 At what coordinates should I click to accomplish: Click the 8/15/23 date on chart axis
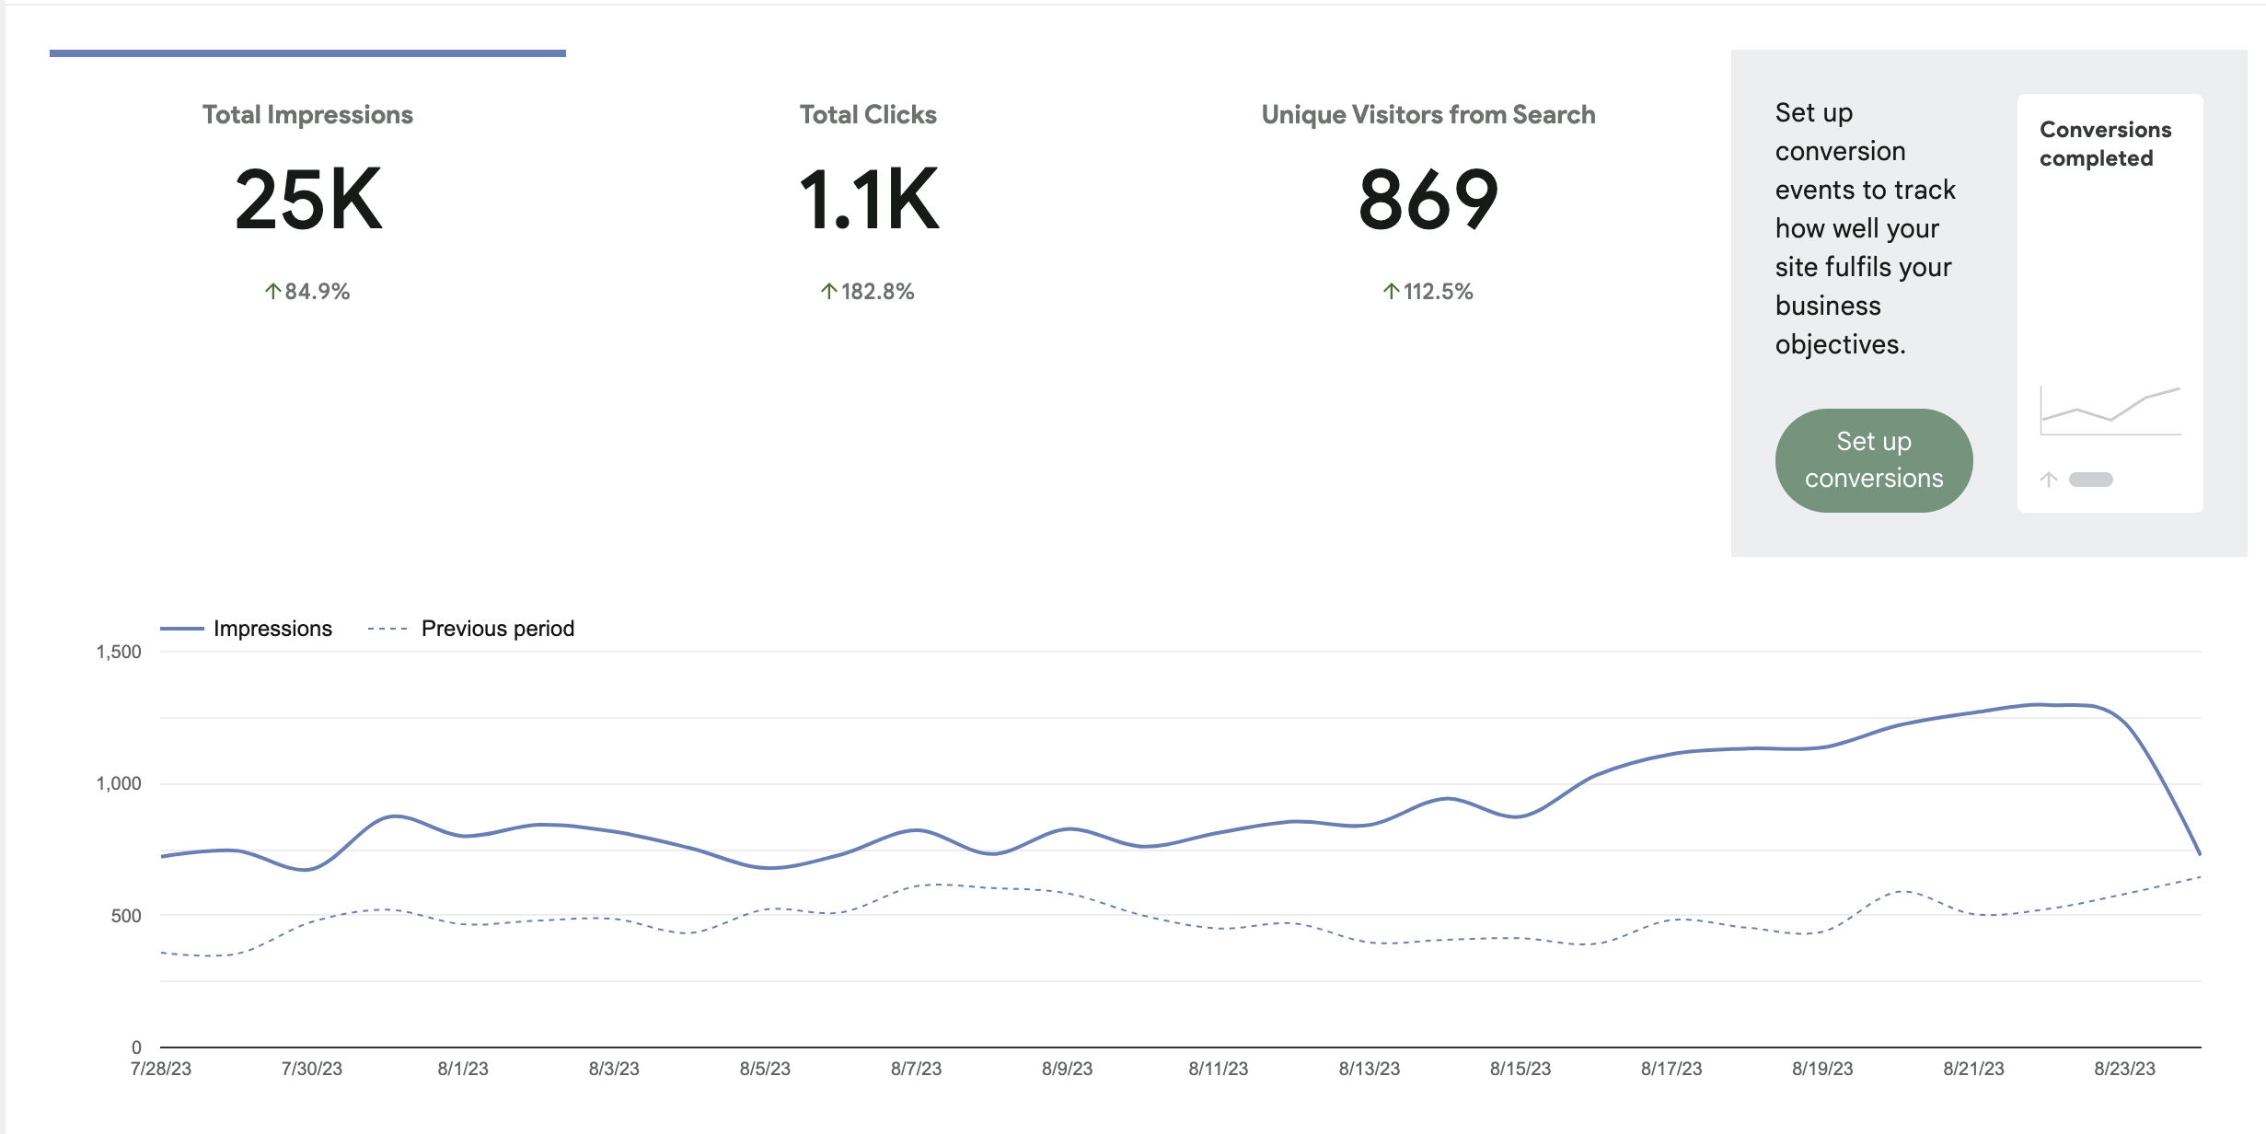1520,1069
